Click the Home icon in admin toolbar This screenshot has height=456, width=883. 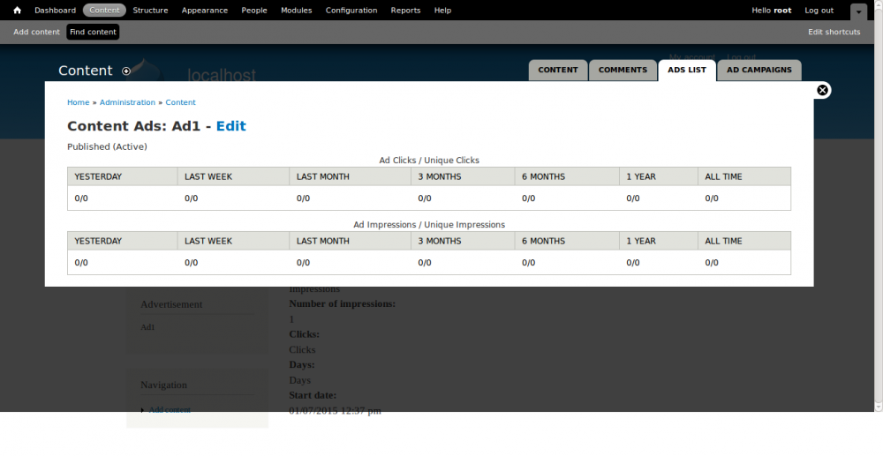point(17,11)
